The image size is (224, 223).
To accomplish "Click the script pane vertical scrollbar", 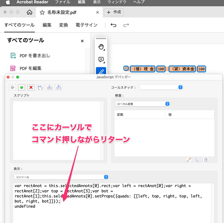I will (102, 130).
